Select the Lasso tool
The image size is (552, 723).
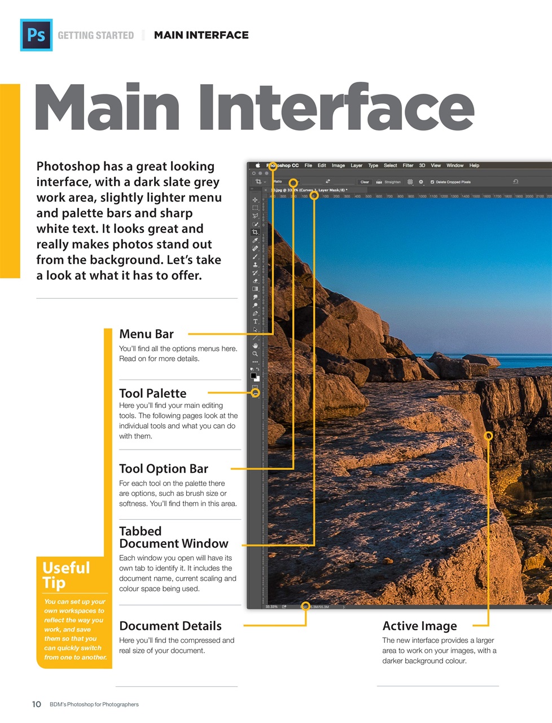tap(255, 216)
